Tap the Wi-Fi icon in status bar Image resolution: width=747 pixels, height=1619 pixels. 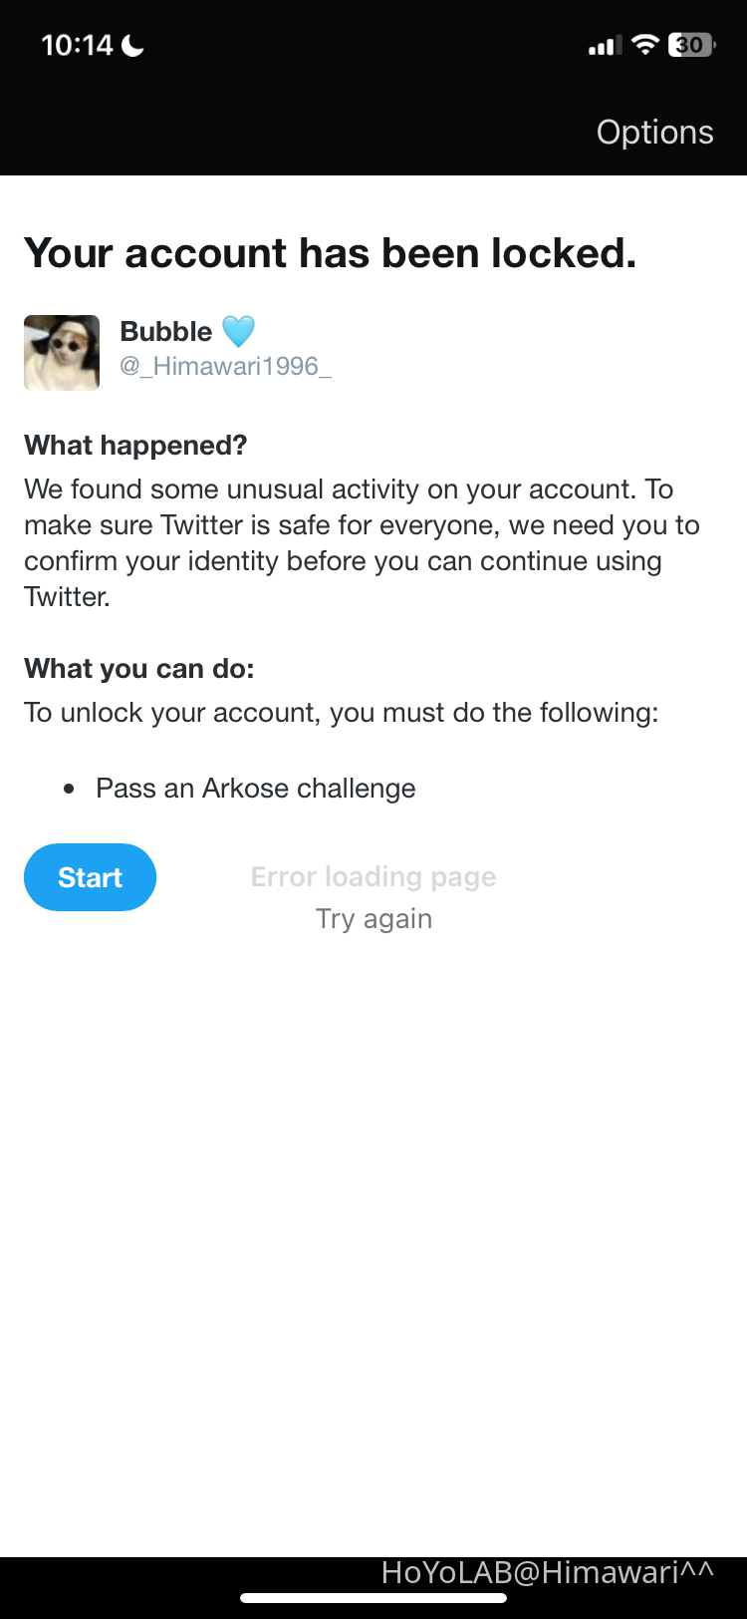645,45
